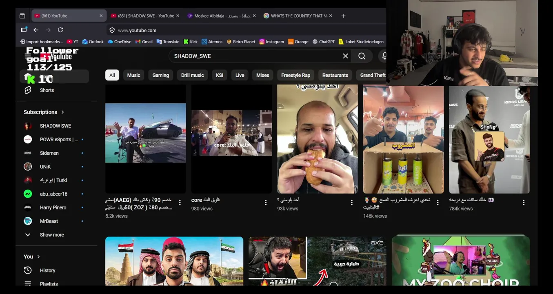Play the man eating sandwich short
Image resolution: width=553 pixels, height=294 pixels.
[x=318, y=139]
